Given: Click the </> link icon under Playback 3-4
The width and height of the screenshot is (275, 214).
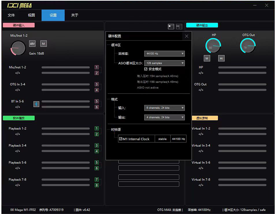Looking at the screenshot, I should pos(18,151).
